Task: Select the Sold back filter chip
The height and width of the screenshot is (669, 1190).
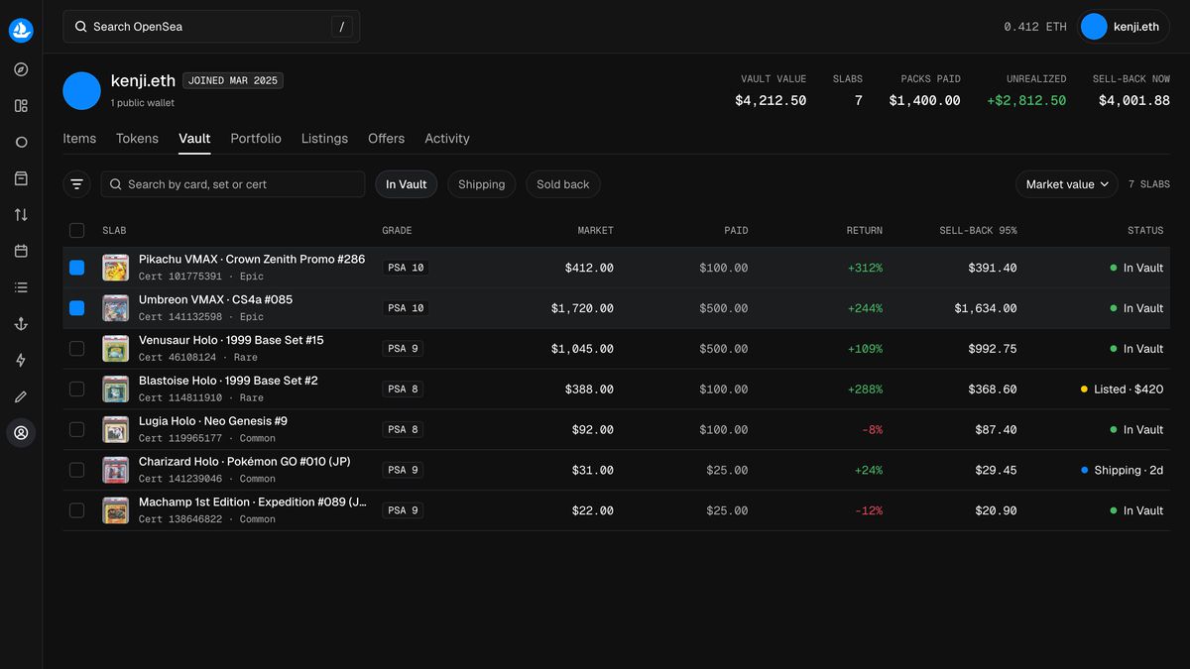Action: (x=563, y=184)
